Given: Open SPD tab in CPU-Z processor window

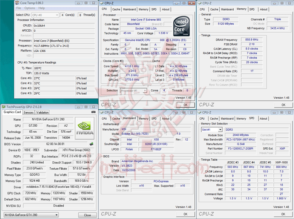Looking at the screenshot, I should 154,9.
